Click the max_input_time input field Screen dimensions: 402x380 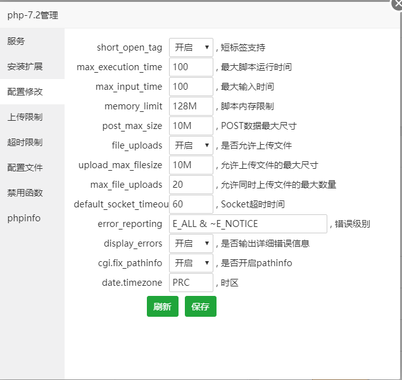(x=191, y=87)
